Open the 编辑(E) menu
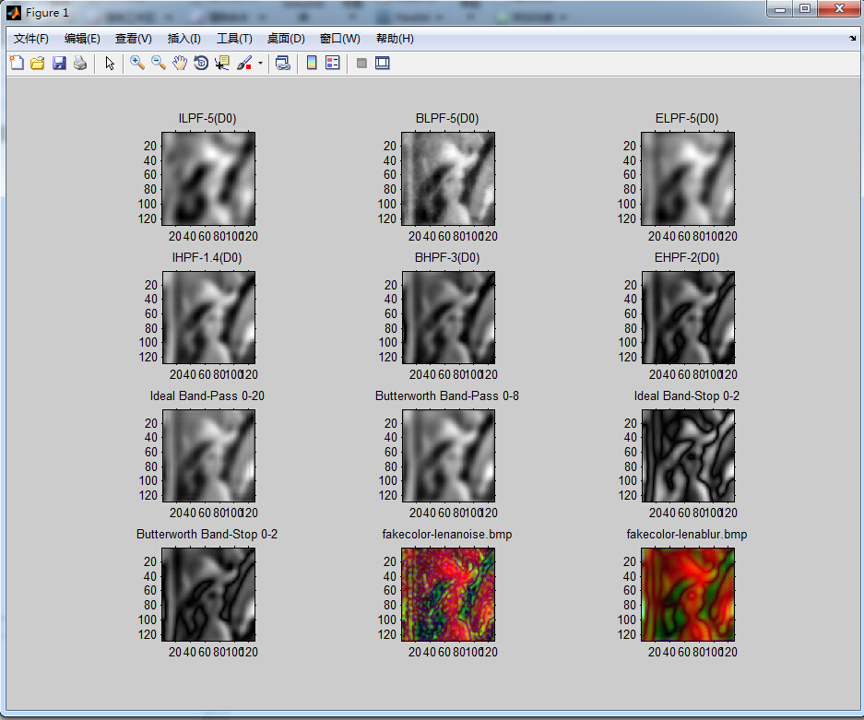 pyautogui.click(x=82, y=39)
